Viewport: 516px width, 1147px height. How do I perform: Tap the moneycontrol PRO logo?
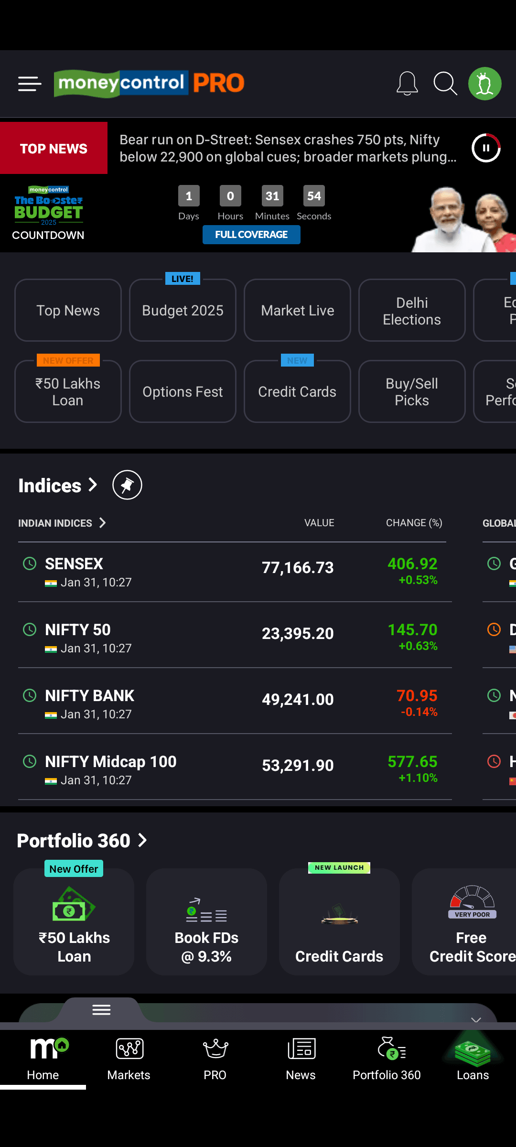[149, 84]
